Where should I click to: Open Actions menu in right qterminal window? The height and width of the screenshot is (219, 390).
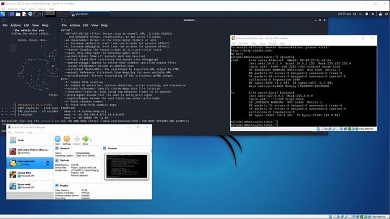74,26
